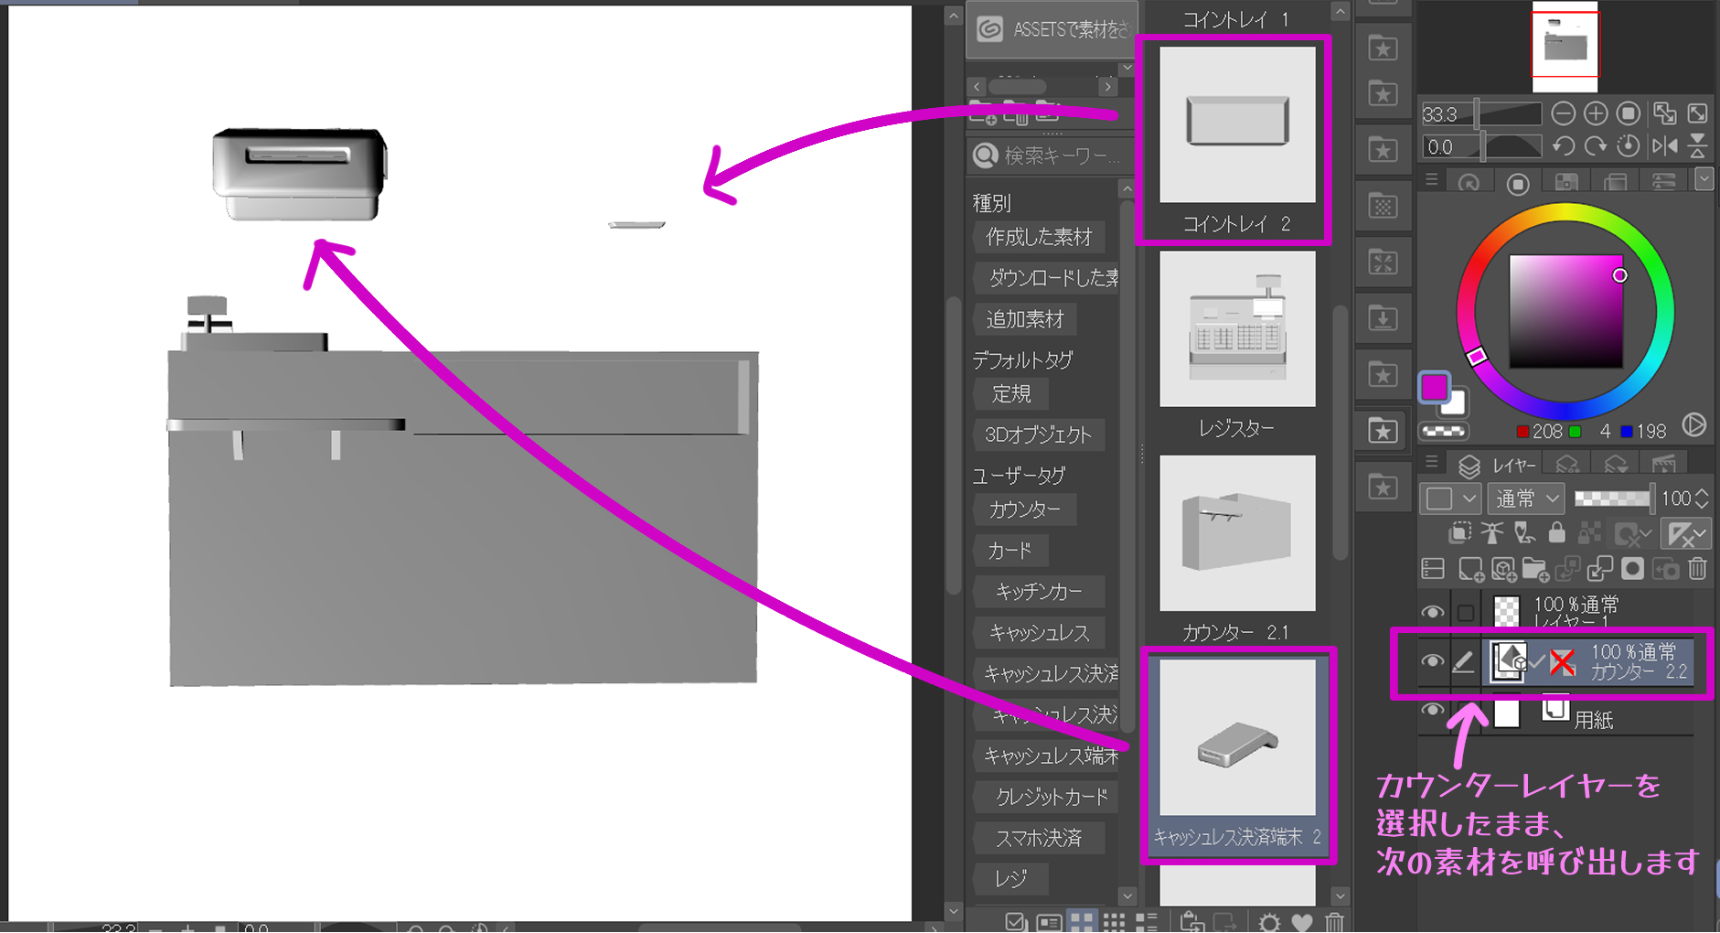Create a new raster layer

1471,567
